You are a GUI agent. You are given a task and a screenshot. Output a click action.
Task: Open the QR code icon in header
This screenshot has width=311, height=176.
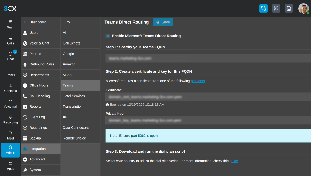click(276, 9)
